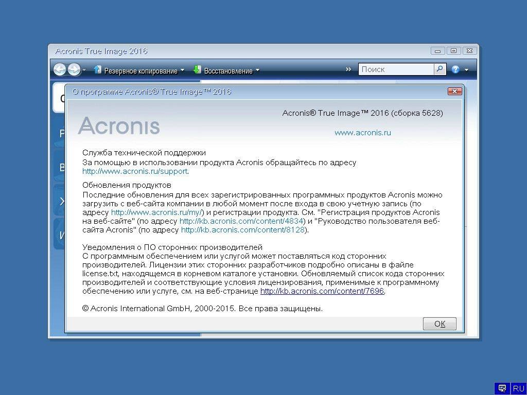The width and height of the screenshot is (527, 395).
Task: Click the magnifier search button
Action: (x=440, y=69)
